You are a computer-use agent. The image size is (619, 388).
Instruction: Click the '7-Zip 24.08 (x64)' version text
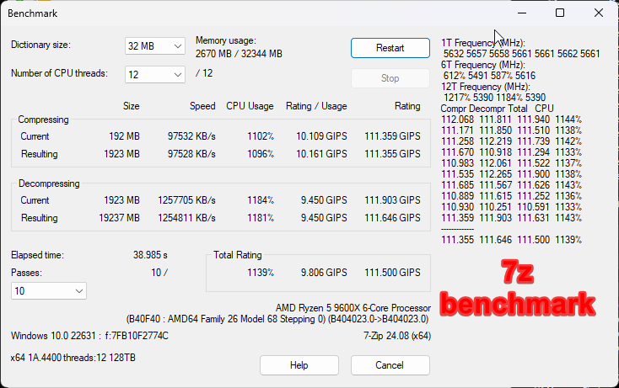(x=397, y=336)
